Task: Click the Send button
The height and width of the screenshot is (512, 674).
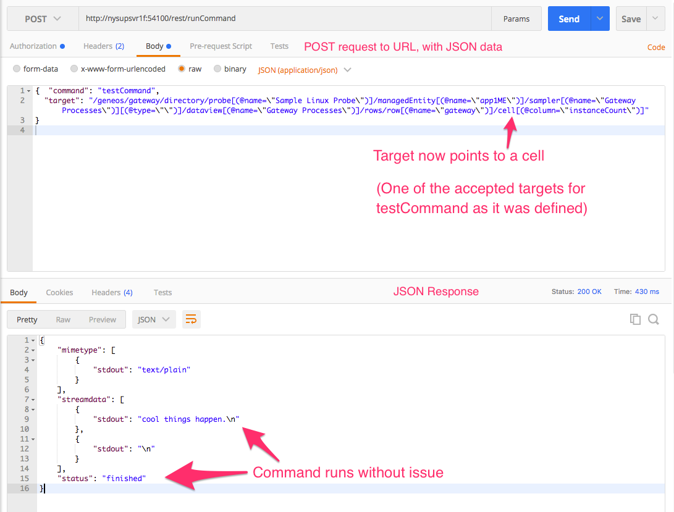Action: click(569, 19)
